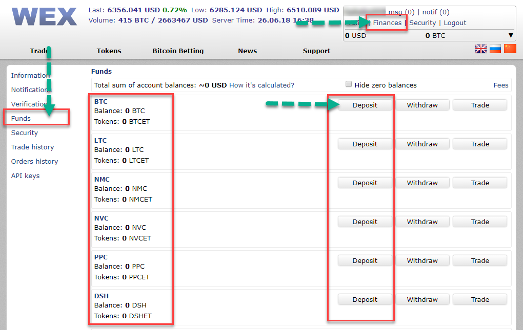Click the 0 BTCET tokens value

136,122
